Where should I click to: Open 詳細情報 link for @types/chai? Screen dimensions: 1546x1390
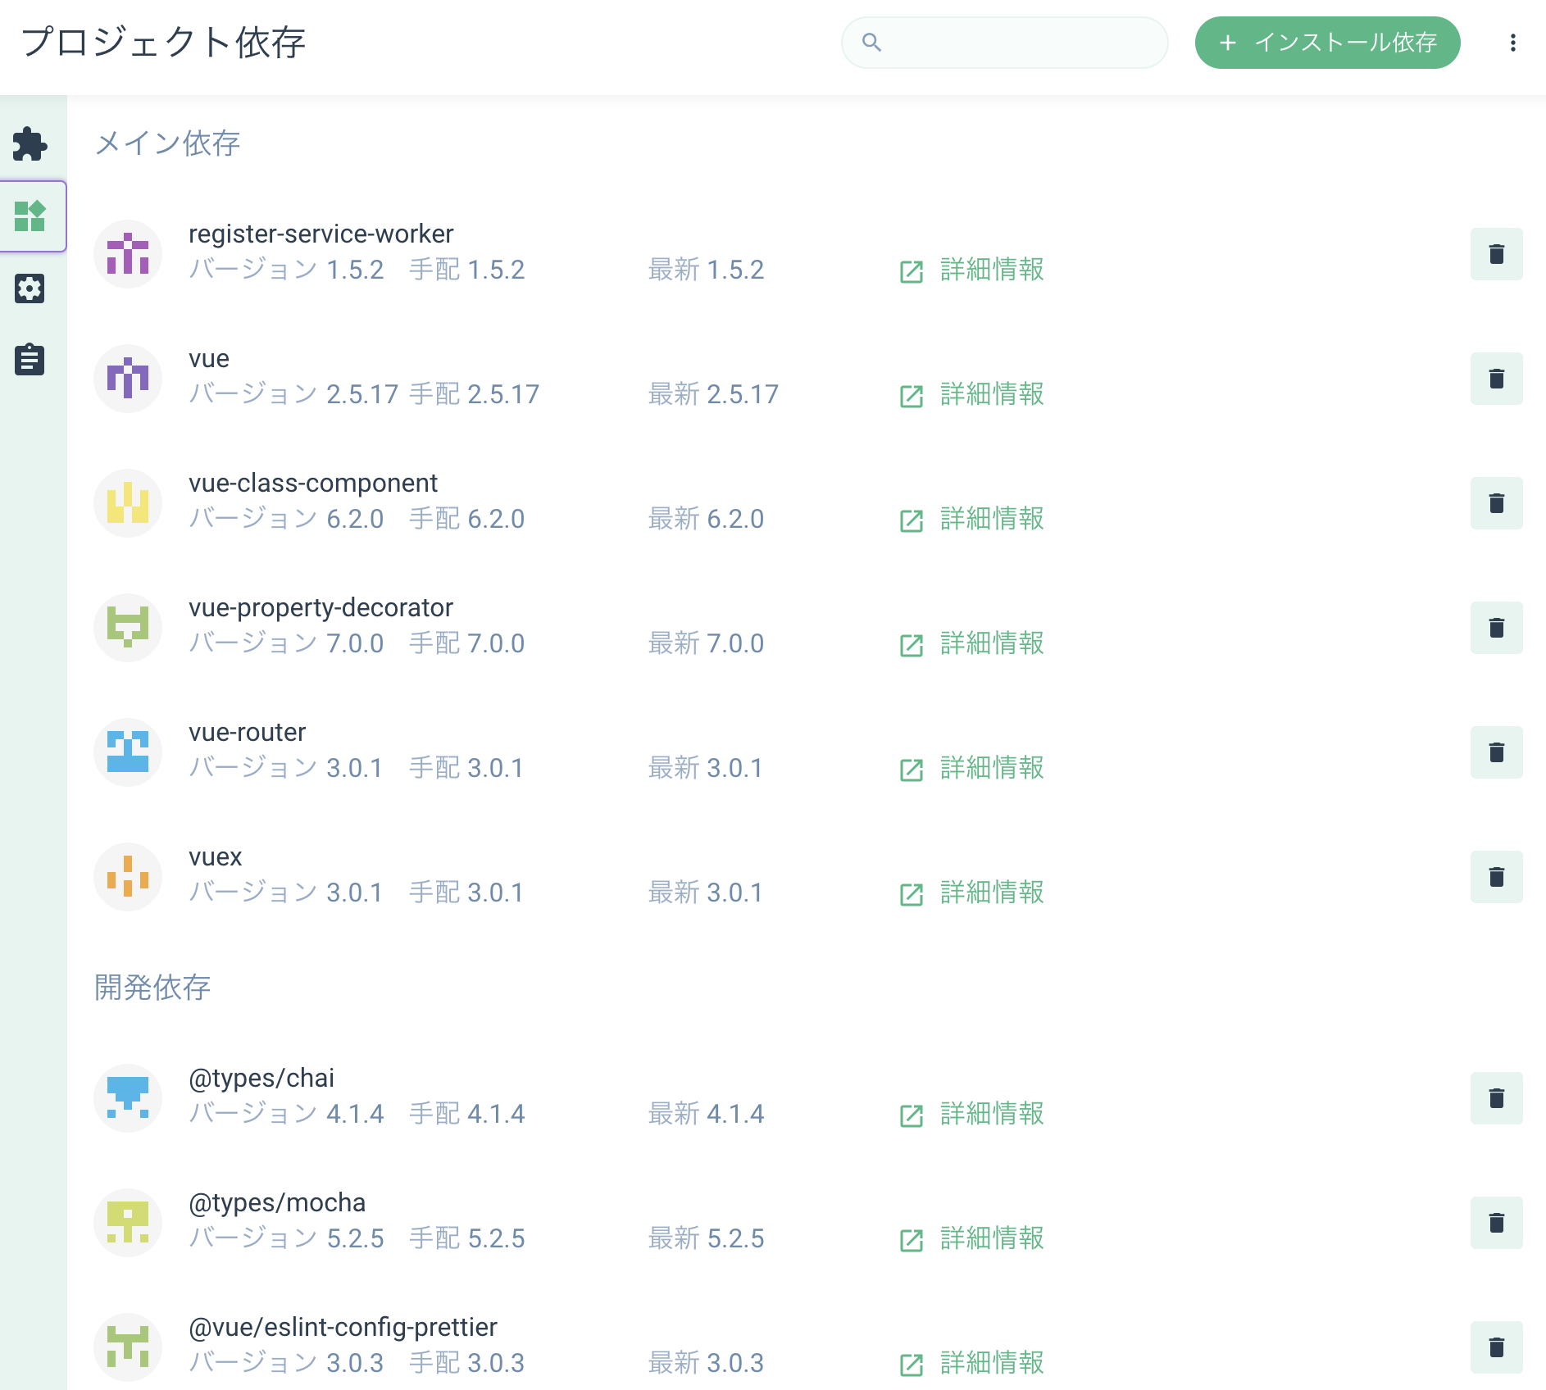tap(971, 1114)
